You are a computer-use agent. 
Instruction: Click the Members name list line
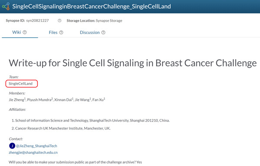[57, 100]
